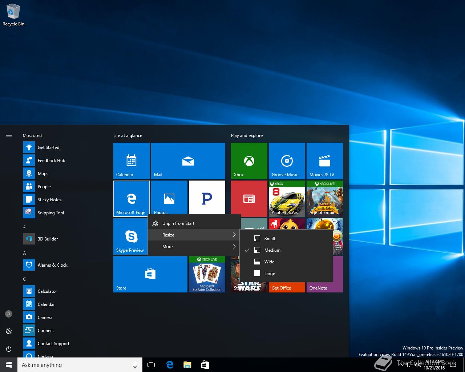This screenshot has width=465, height=372.
Task: Click the Resize submenu arrow
Action: pyautogui.click(x=234, y=235)
